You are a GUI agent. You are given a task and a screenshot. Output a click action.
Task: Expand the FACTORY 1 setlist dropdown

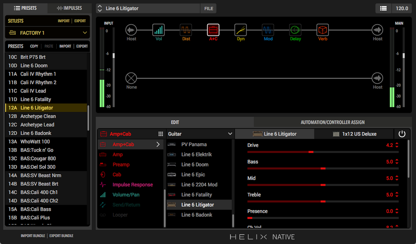point(84,33)
